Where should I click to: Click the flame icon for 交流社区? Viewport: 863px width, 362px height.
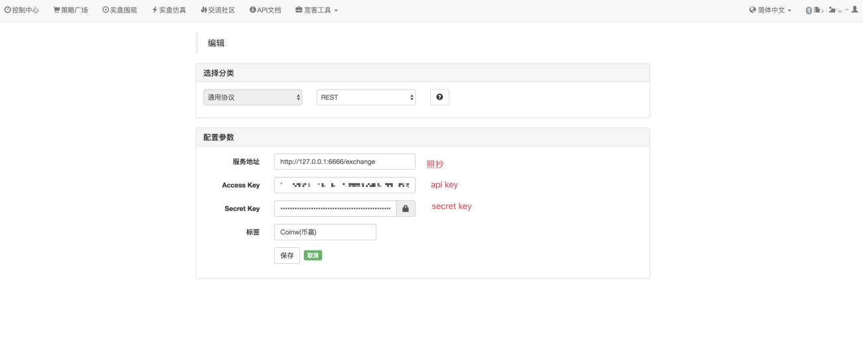click(203, 11)
